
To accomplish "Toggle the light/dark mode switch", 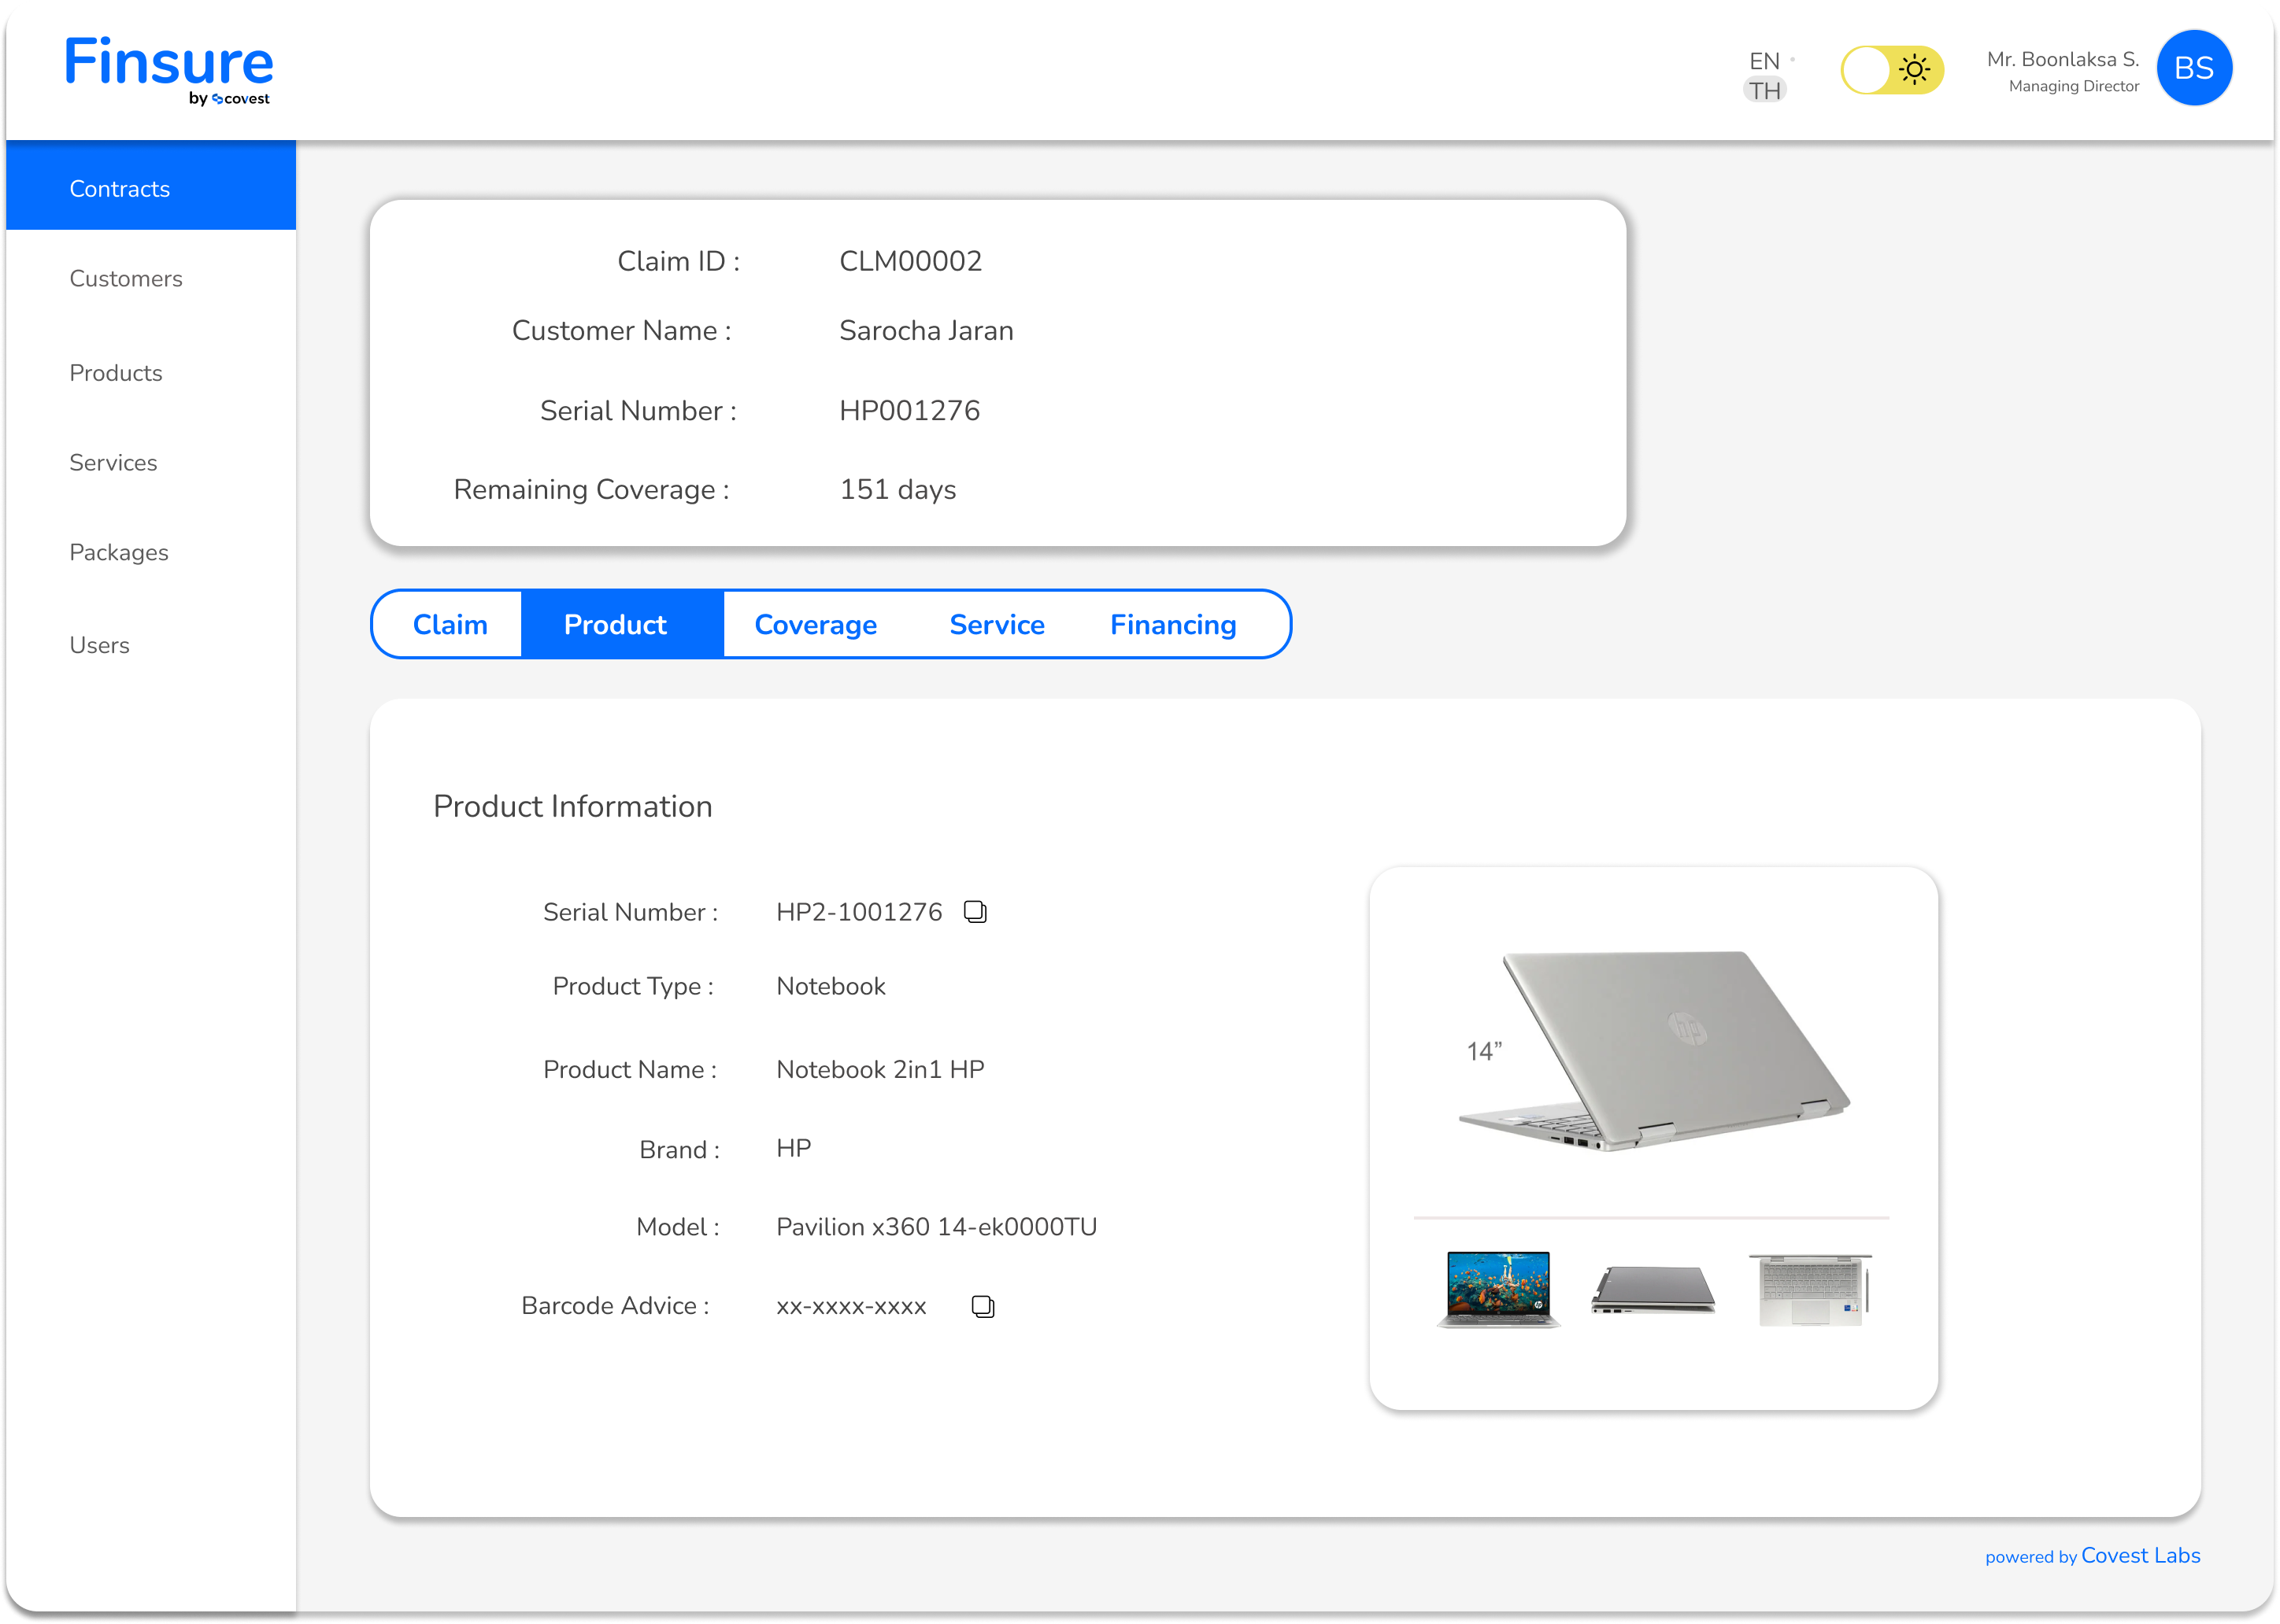I will 1891,70.
